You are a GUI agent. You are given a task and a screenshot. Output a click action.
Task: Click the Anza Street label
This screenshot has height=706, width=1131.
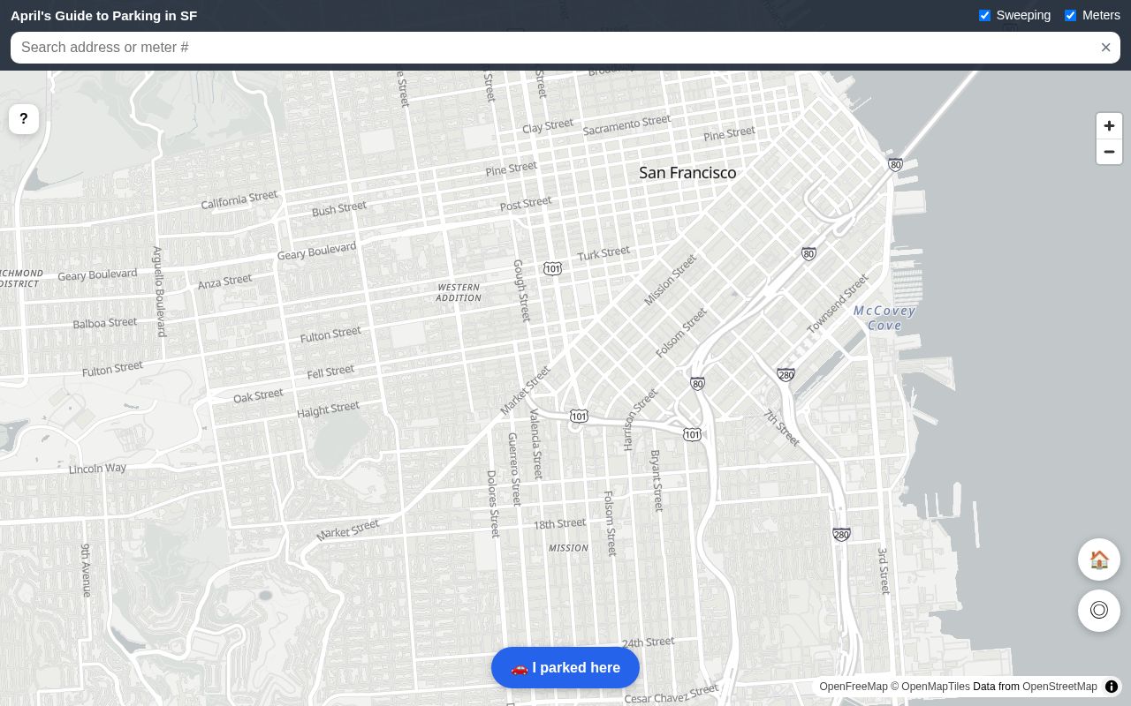click(224, 282)
